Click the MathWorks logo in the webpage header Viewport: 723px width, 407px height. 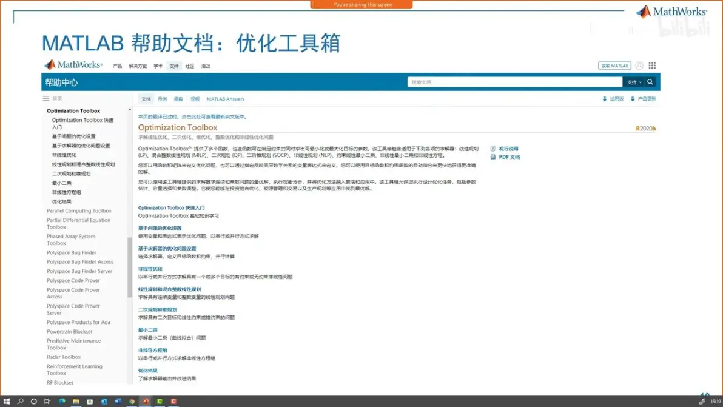pyautogui.click(x=73, y=65)
